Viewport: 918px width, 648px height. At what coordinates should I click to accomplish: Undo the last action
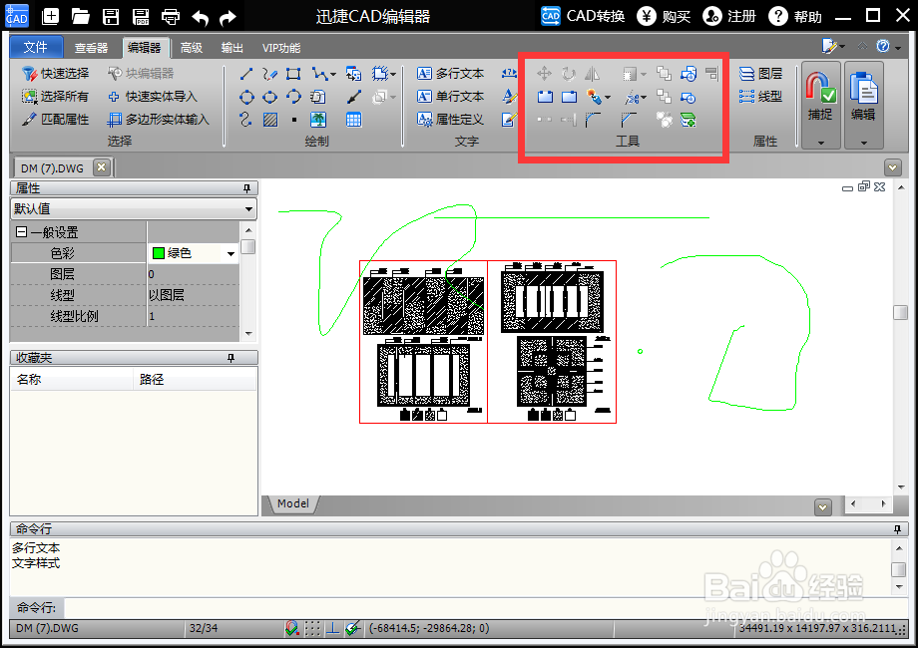[201, 18]
